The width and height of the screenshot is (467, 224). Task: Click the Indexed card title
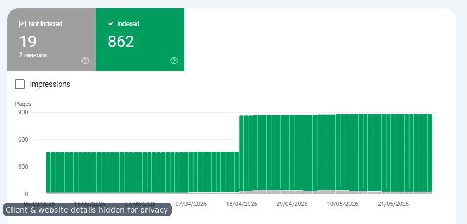129,24
